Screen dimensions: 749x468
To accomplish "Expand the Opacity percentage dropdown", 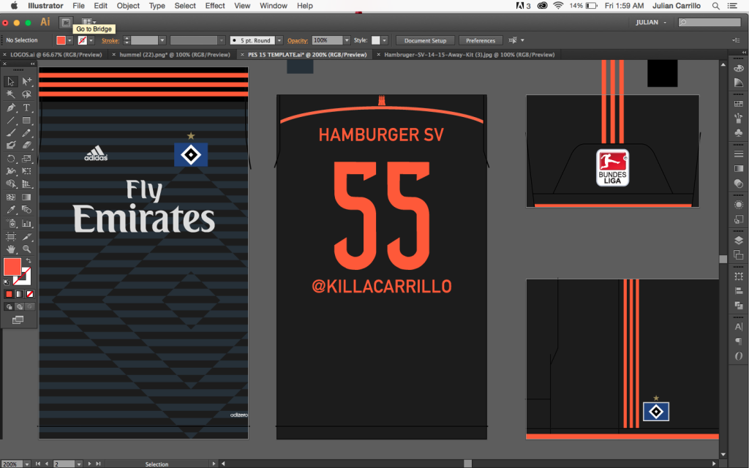I will tap(347, 41).
